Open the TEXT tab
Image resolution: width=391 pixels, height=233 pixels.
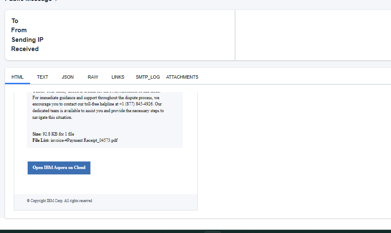pos(42,77)
